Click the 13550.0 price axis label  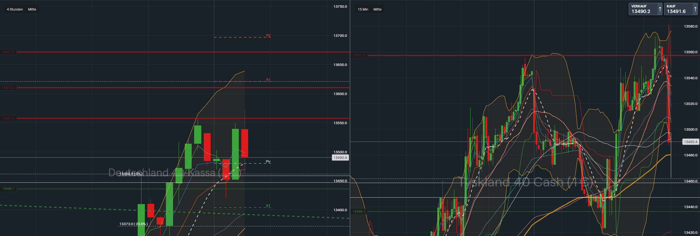(340, 123)
